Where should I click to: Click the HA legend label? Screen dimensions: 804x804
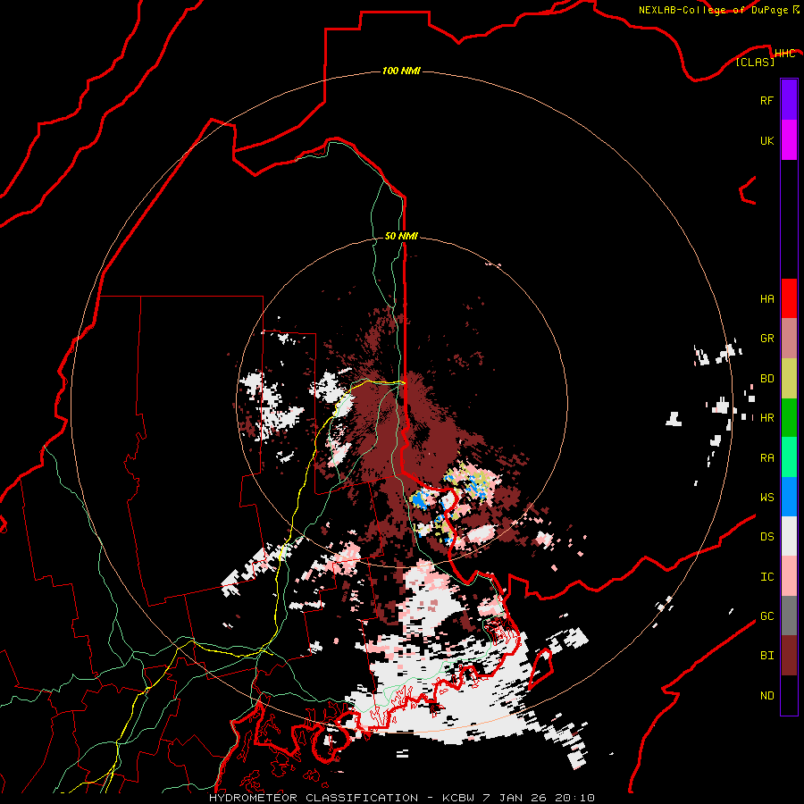click(x=767, y=299)
